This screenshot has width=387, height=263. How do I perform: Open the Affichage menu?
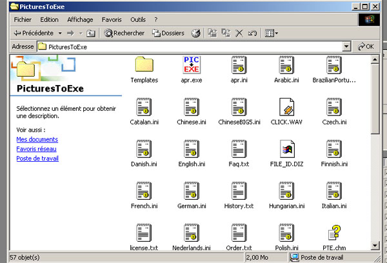point(80,20)
